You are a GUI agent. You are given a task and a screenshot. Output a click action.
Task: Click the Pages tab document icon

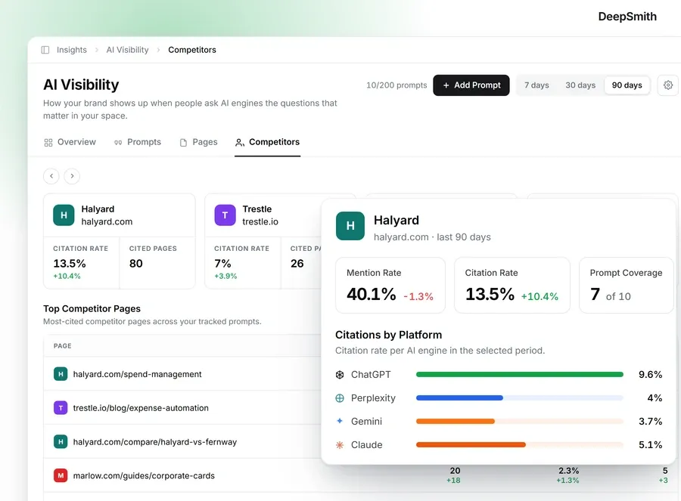pos(183,142)
